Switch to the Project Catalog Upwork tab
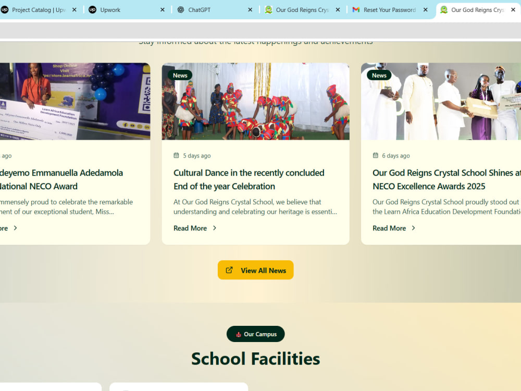This screenshot has width=521, height=391. [39, 10]
